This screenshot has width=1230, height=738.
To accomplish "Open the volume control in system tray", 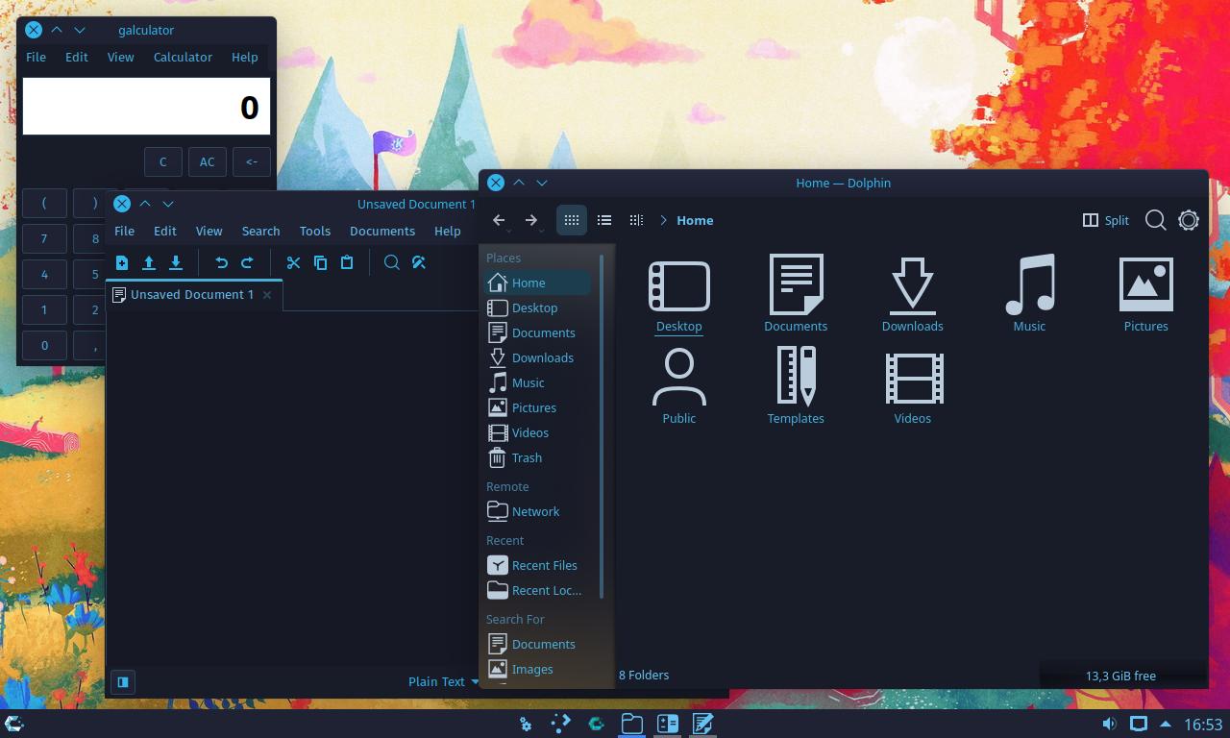I will coord(1109,724).
